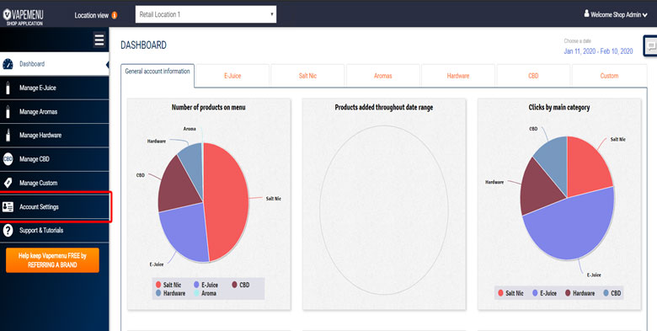Switch to the Hardware tab

click(458, 76)
